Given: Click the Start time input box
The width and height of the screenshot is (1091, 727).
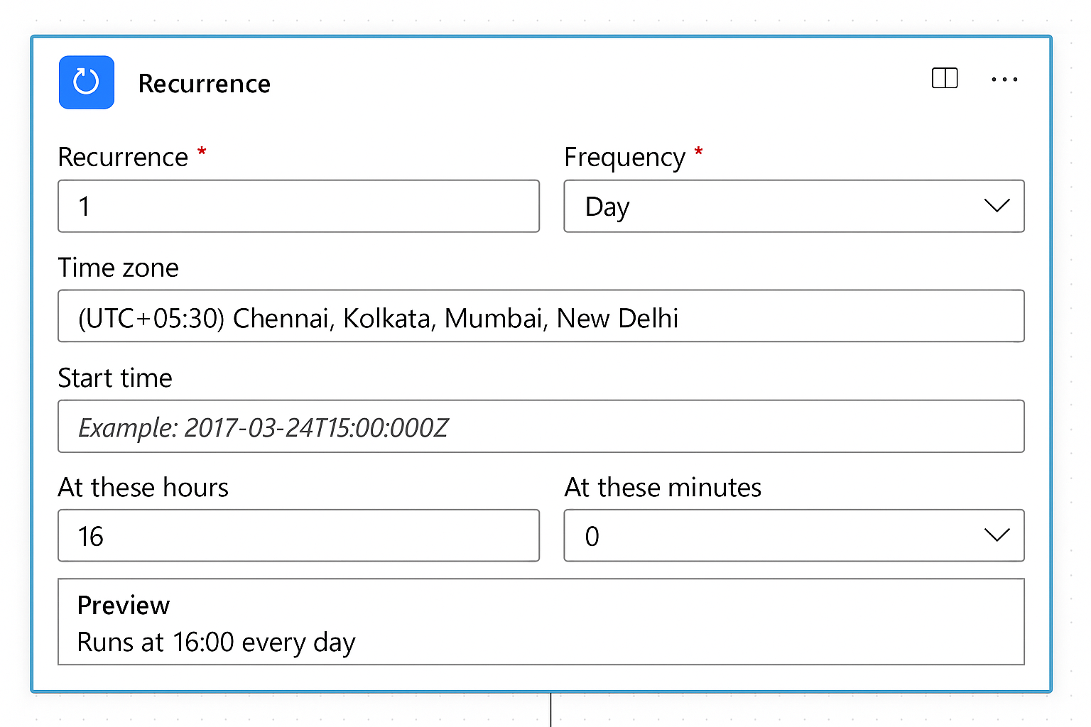Looking at the screenshot, I should [540, 427].
